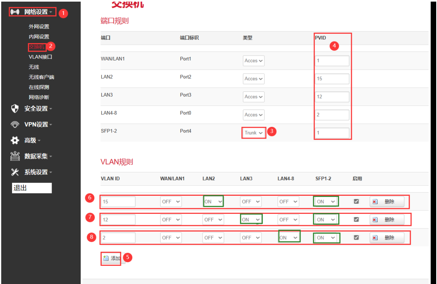437x284 pixels.
Task: Open the VLAN接口 menu item
Action: [40, 57]
